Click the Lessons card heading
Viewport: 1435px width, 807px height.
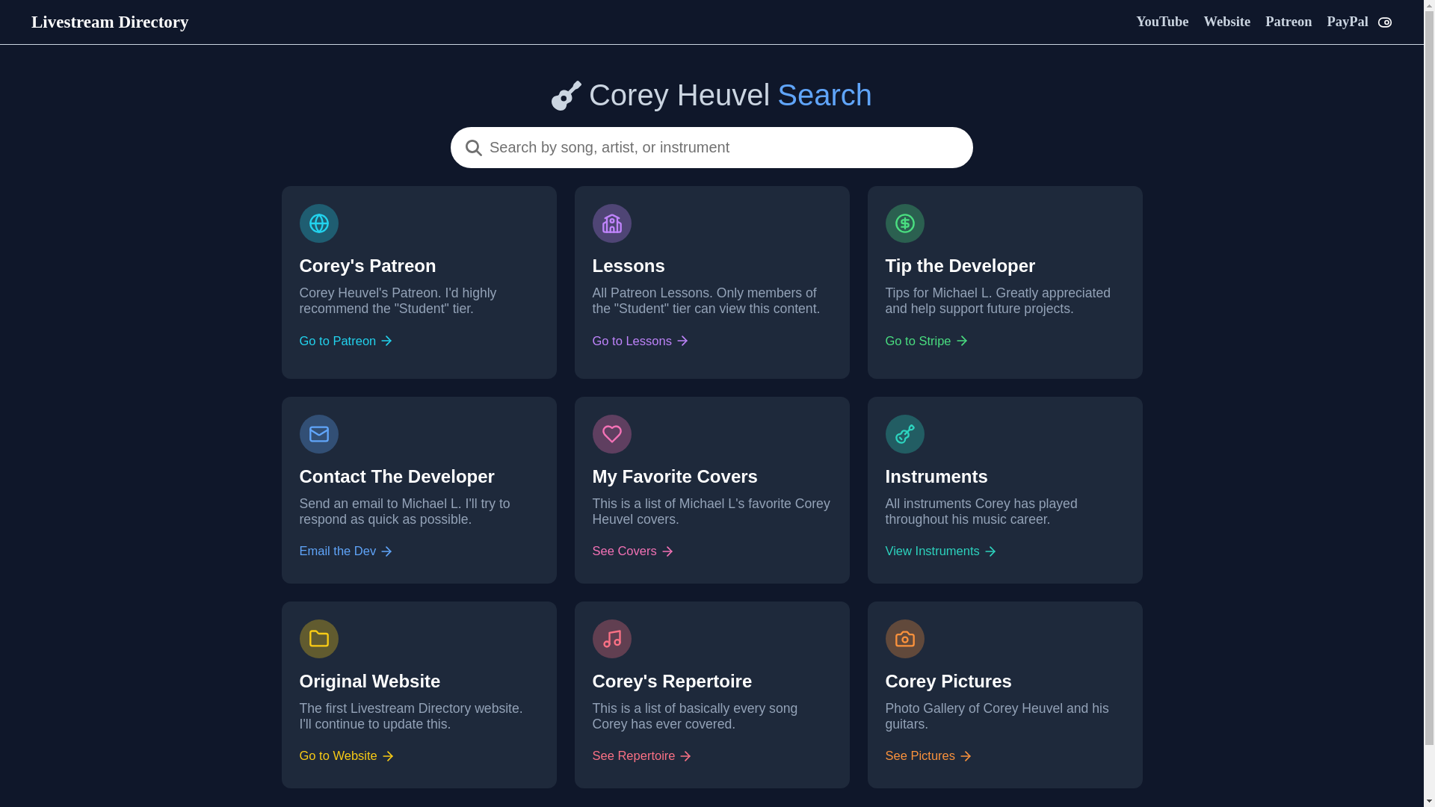click(628, 266)
